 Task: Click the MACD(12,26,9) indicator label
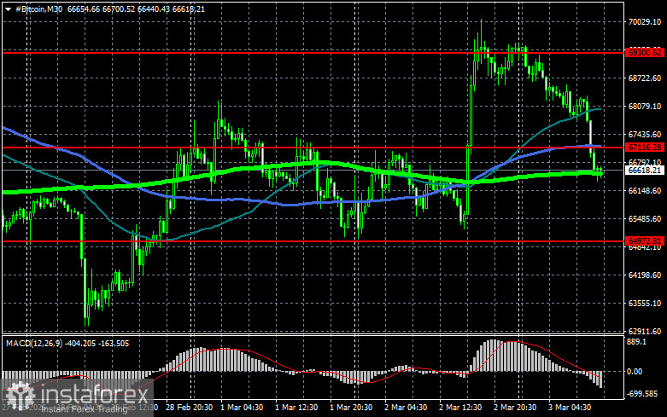coord(34,343)
